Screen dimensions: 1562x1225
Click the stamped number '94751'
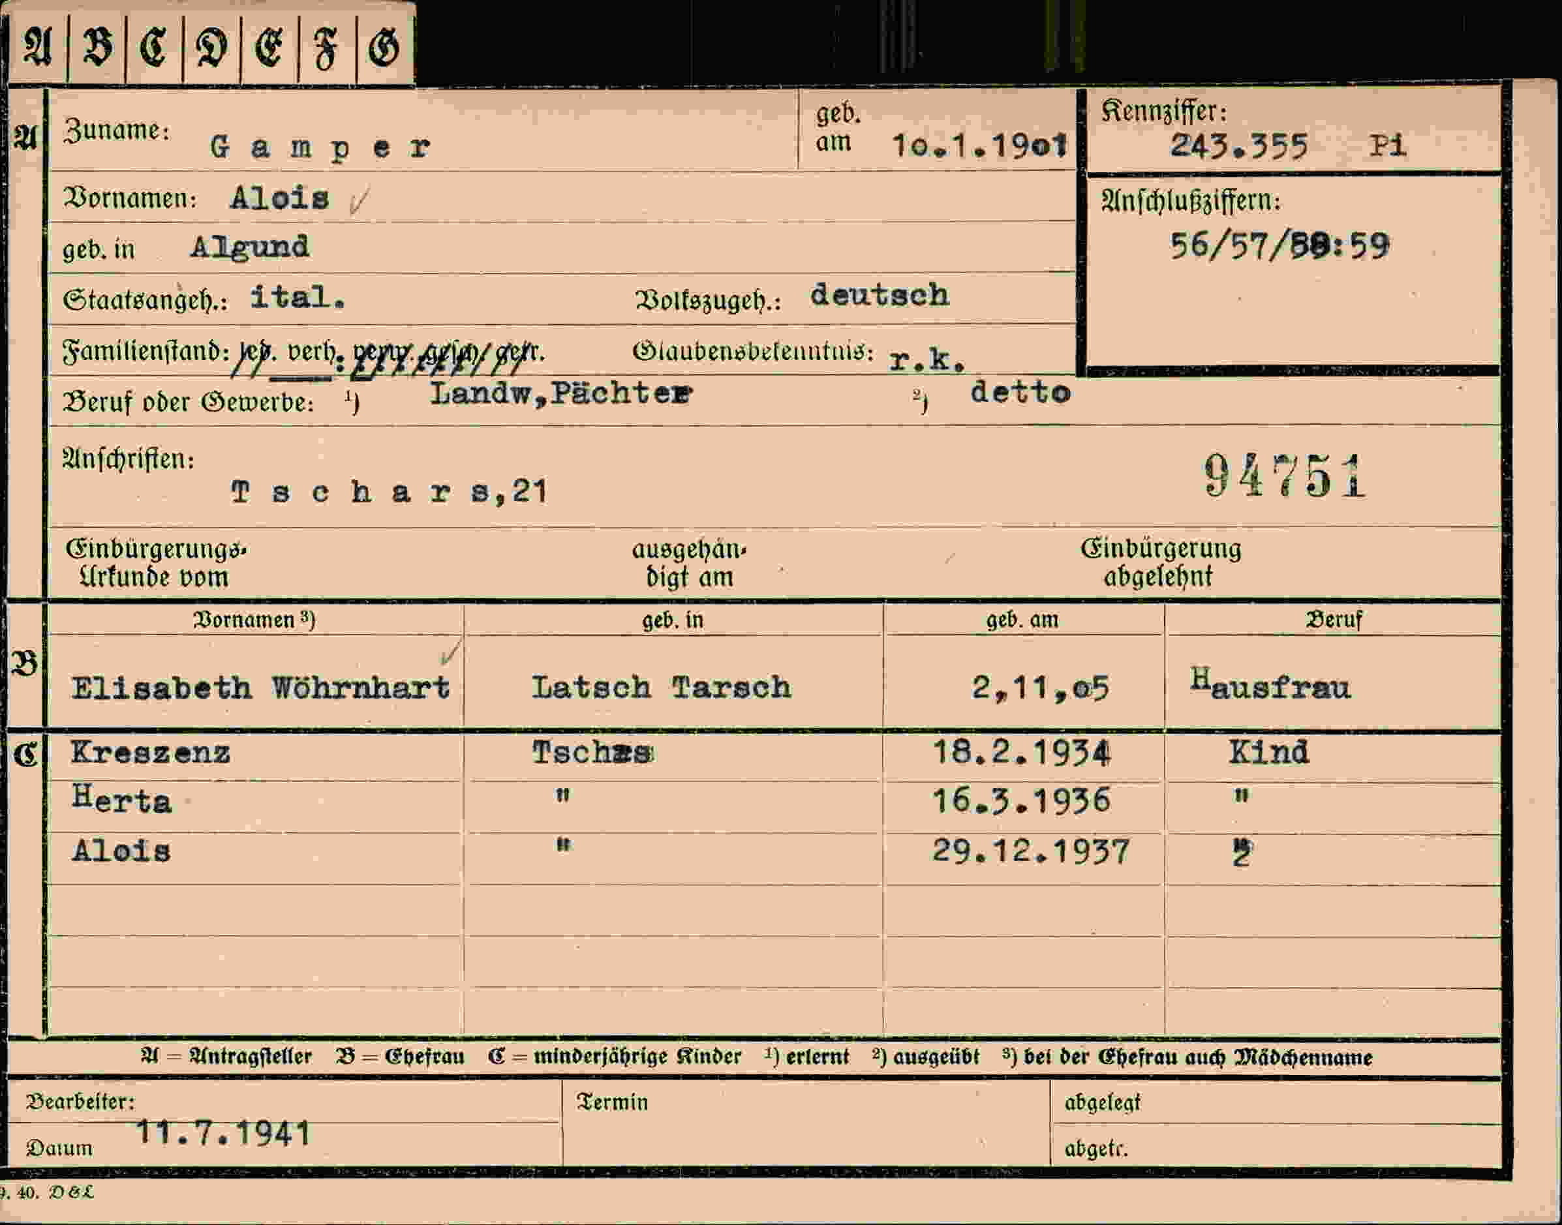click(1284, 476)
